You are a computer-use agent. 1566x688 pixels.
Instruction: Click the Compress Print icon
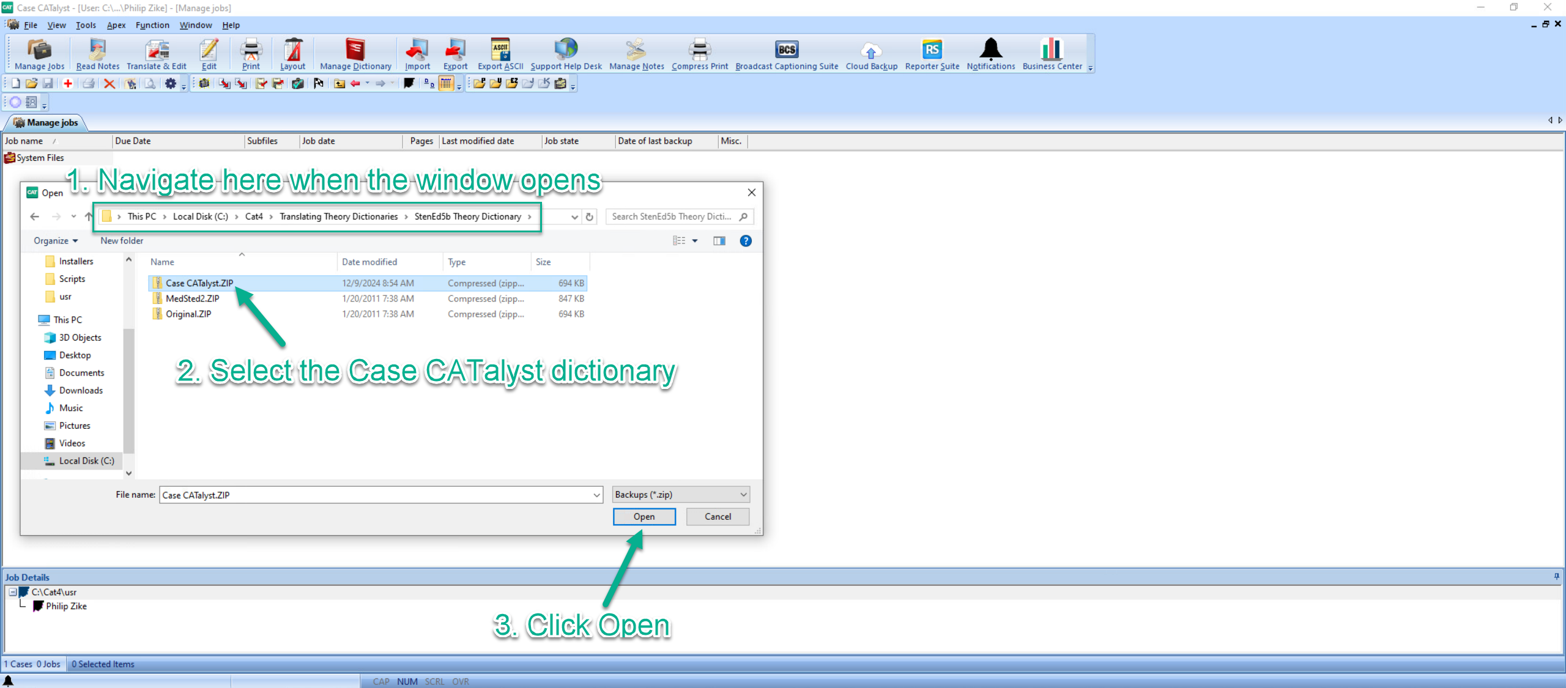tap(700, 54)
